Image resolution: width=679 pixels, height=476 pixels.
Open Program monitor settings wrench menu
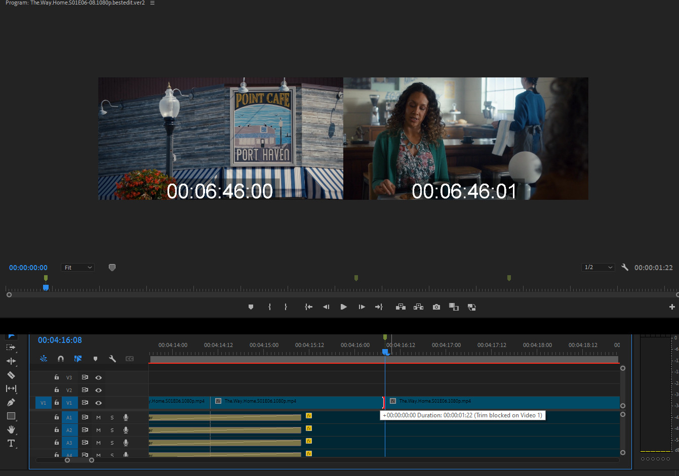[x=625, y=267]
